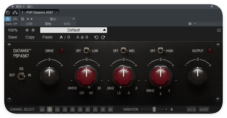Viewport: 227px width, 118px height.
Task: Click the LOW gain red knob
Action: [x=87, y=76]
